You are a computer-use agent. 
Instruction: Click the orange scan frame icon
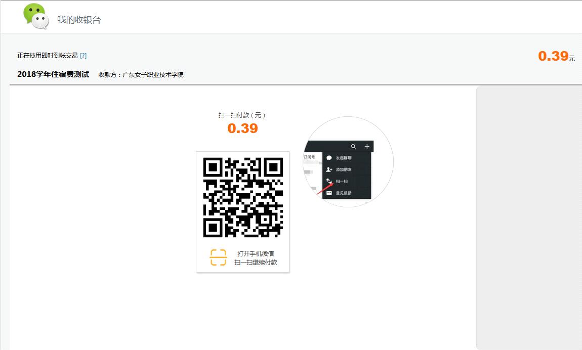218,257
